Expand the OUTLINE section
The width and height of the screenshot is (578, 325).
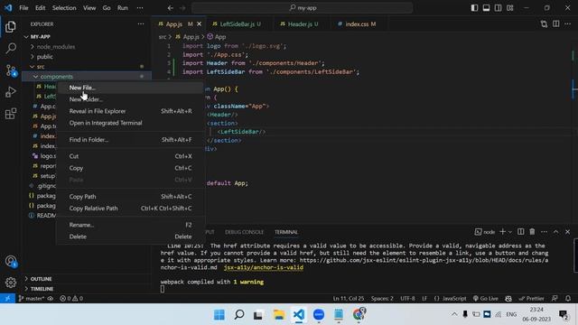coord(41,279)
